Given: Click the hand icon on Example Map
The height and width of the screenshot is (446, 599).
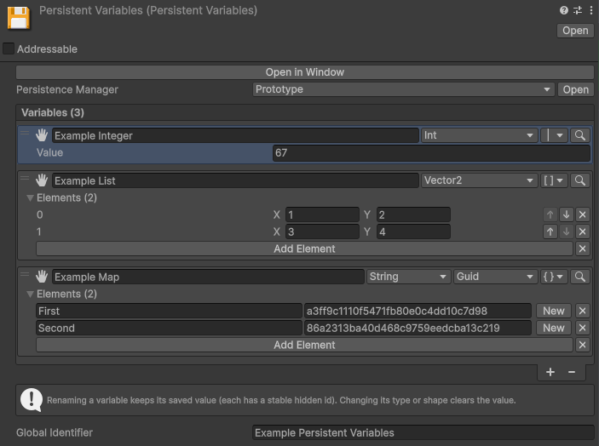Looking at the screenshot, I should click(x=42, y=277).
